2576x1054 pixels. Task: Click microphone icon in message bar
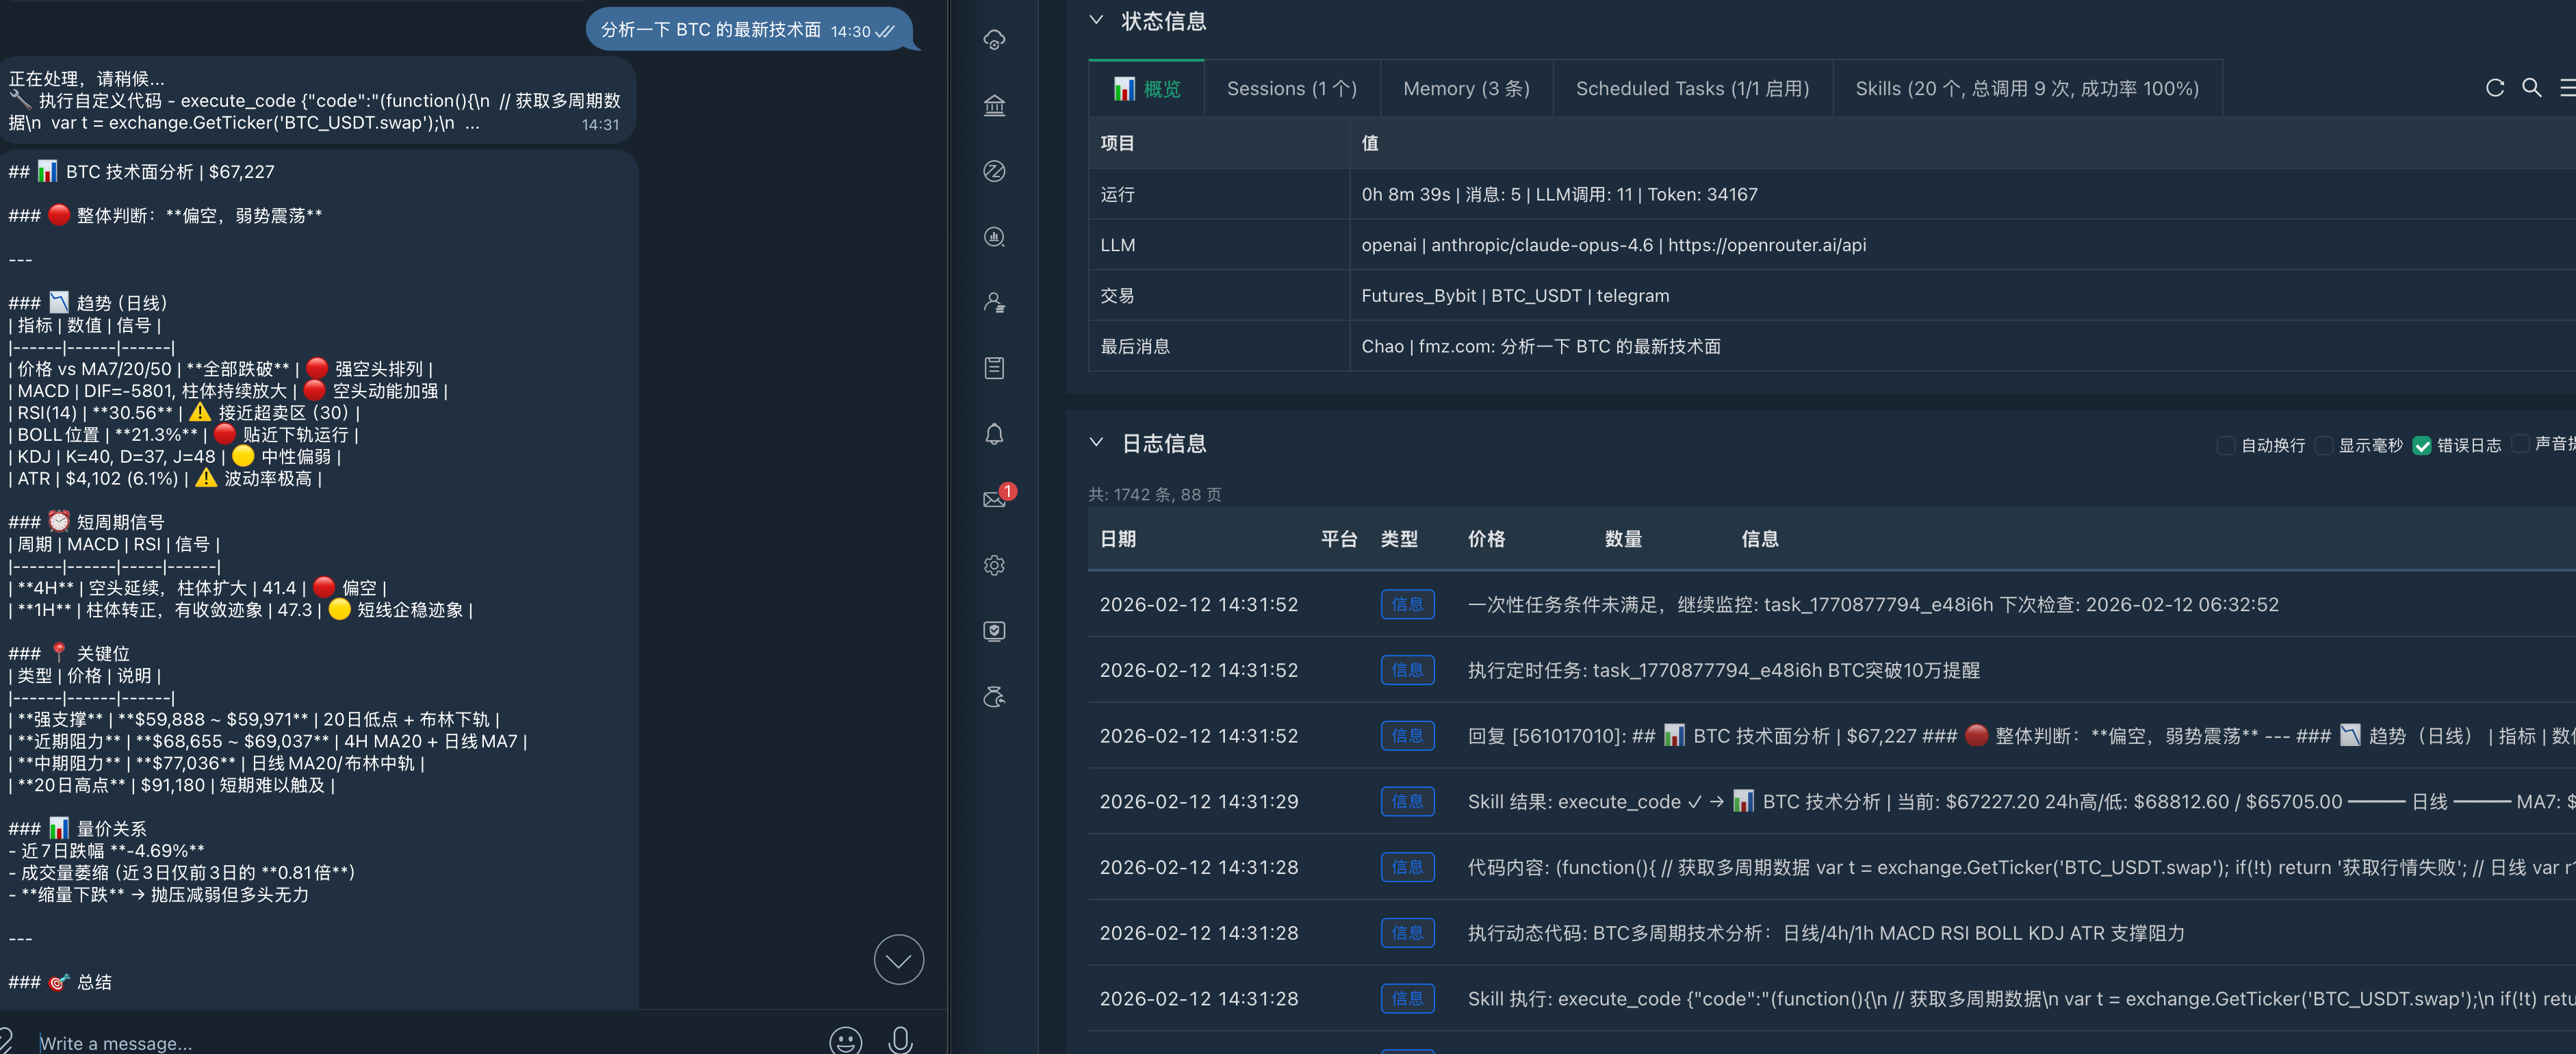point(899,1040)
